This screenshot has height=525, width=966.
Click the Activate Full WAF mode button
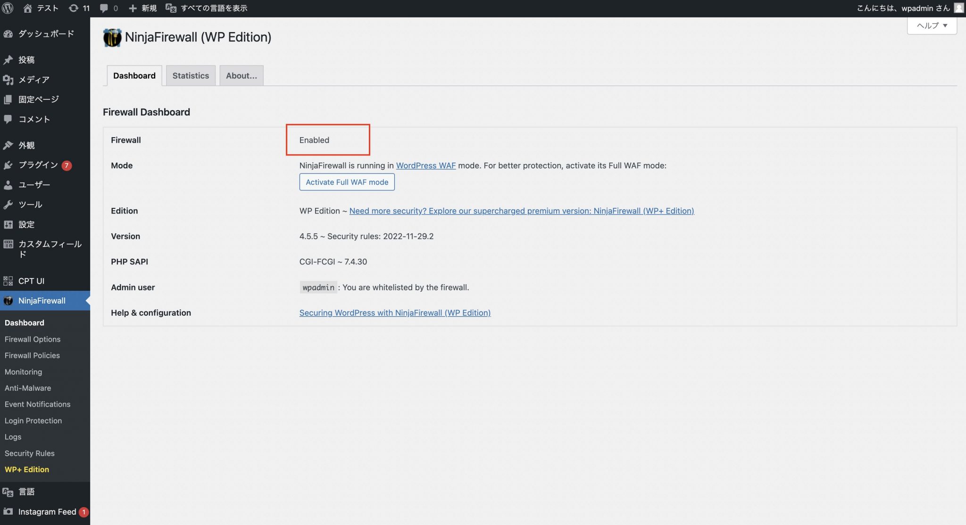point(347,182)
